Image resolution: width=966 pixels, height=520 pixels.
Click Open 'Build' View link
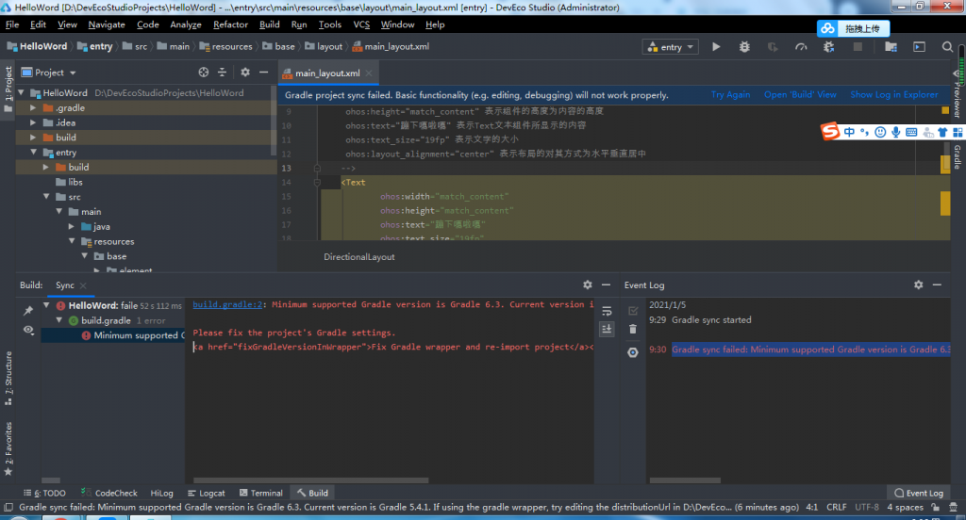pyautogui.click(x=800, y=95)
